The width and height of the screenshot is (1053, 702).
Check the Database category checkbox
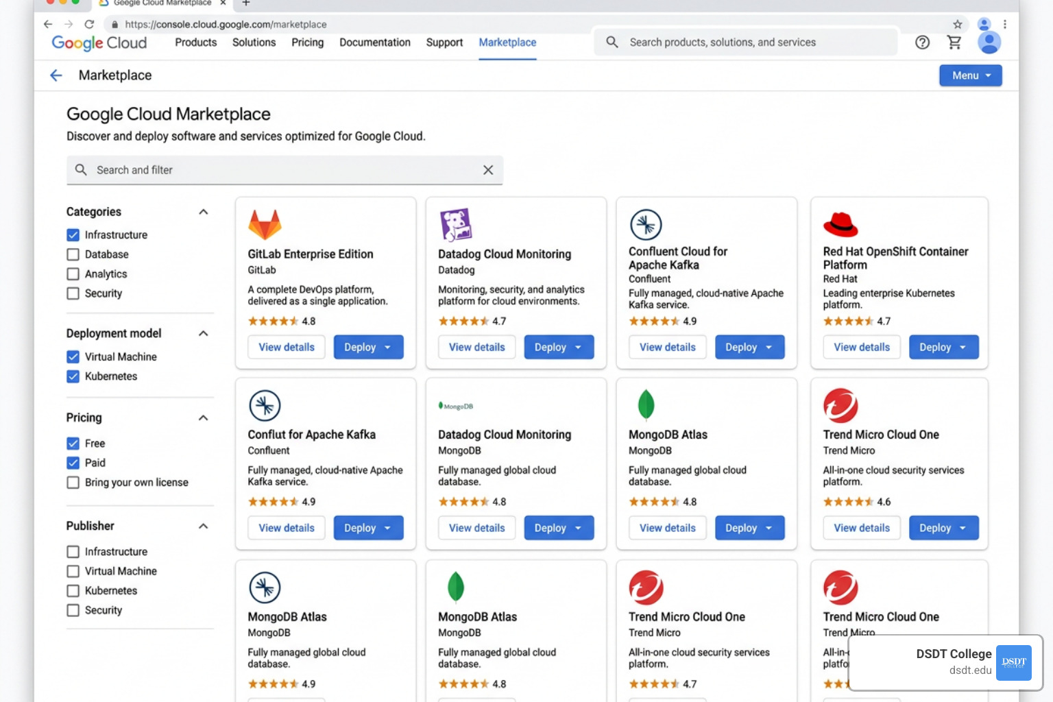73,254
